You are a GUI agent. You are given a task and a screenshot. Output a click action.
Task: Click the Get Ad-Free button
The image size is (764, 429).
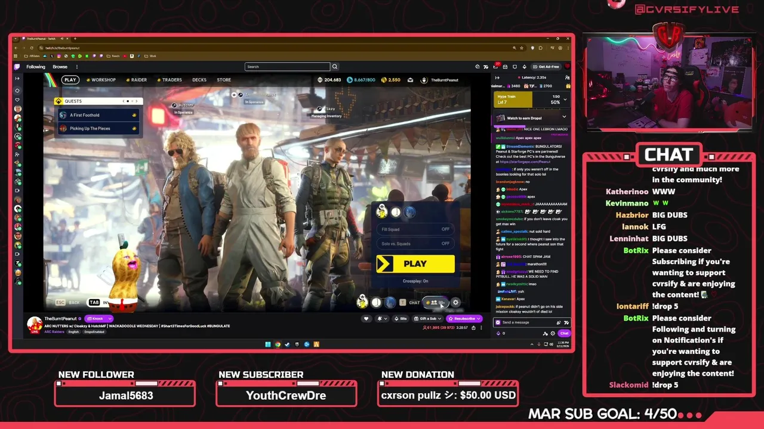[546, 67]
